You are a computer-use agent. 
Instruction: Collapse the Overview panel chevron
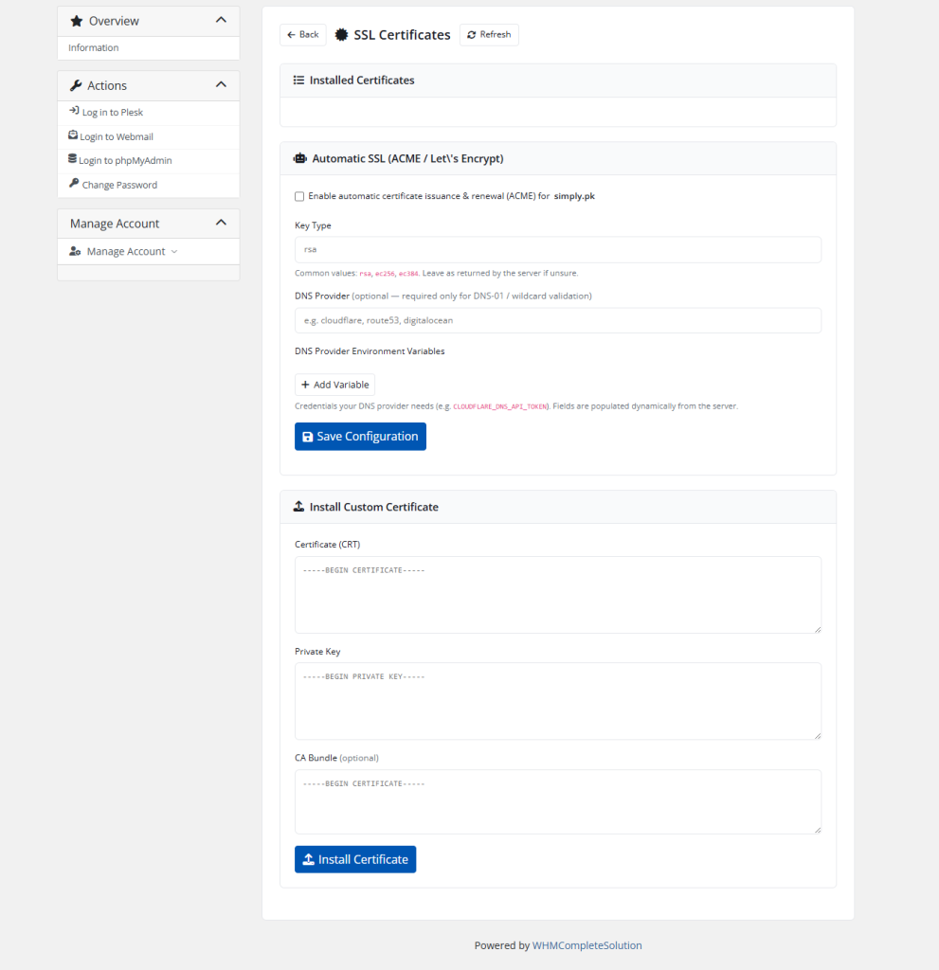[221, 20]
